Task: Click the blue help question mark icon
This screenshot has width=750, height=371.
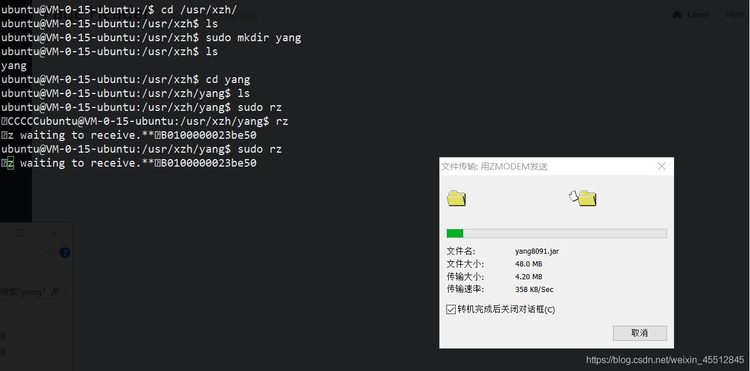Action: coord(65,253)
